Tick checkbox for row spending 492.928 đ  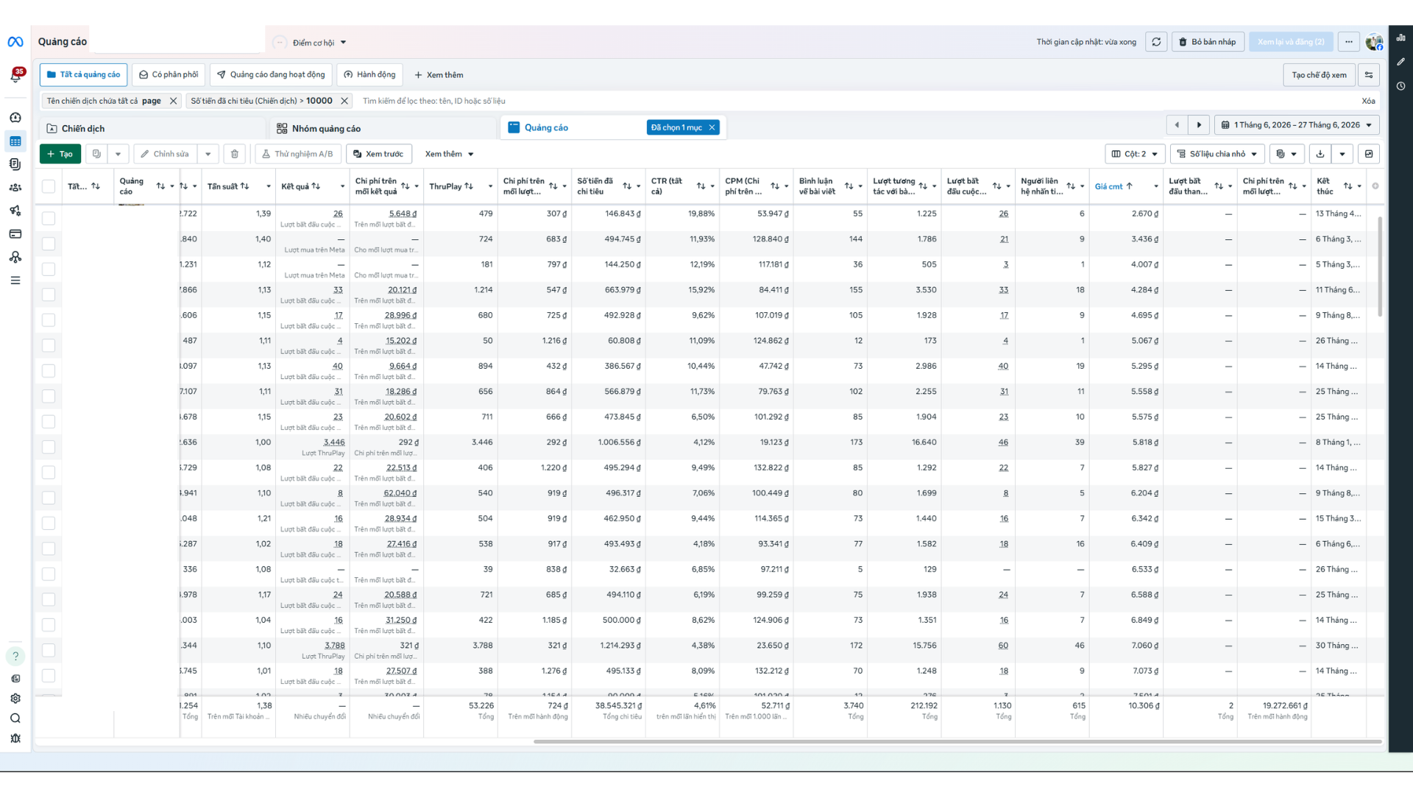pos(49,319)
